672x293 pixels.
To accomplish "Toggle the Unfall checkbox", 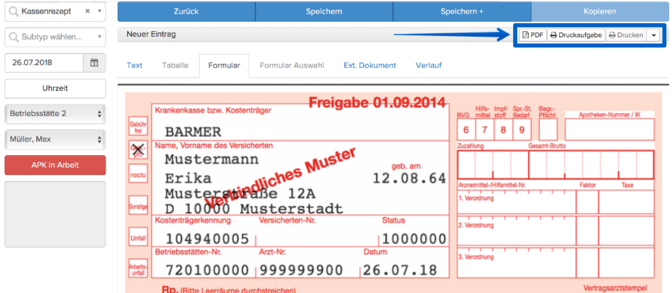I will tap(138, 237).
